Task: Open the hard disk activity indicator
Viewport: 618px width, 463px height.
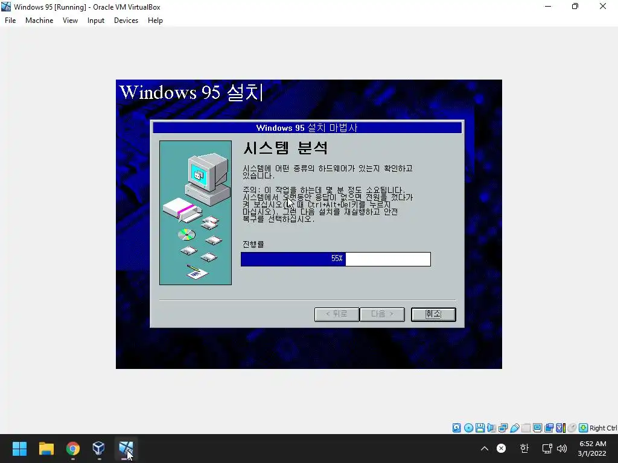Action: (456, 428)
